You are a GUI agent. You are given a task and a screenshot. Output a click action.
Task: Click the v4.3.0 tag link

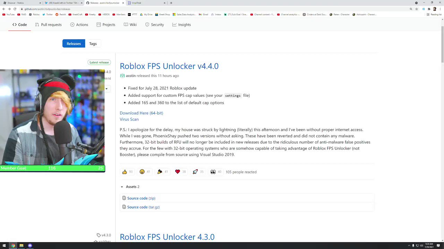point(104,235)
